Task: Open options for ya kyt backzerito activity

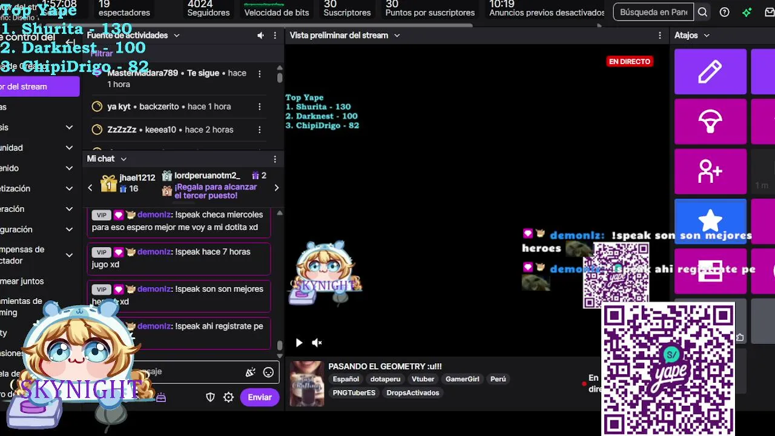Action: click(260, 107)
